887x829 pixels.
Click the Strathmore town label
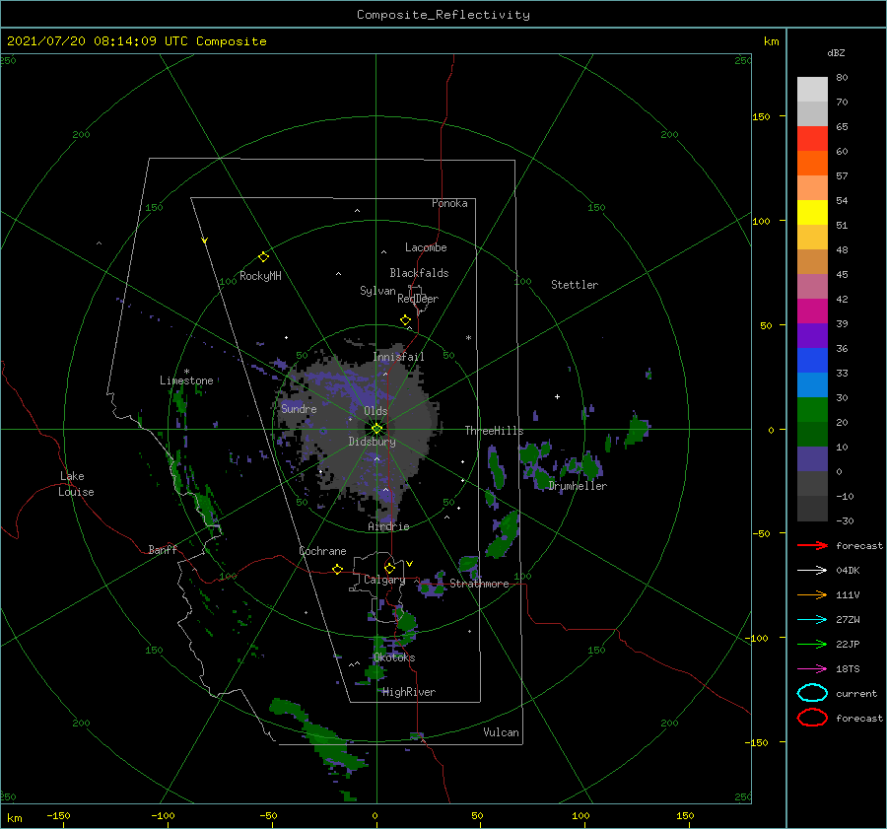(479, 584)
